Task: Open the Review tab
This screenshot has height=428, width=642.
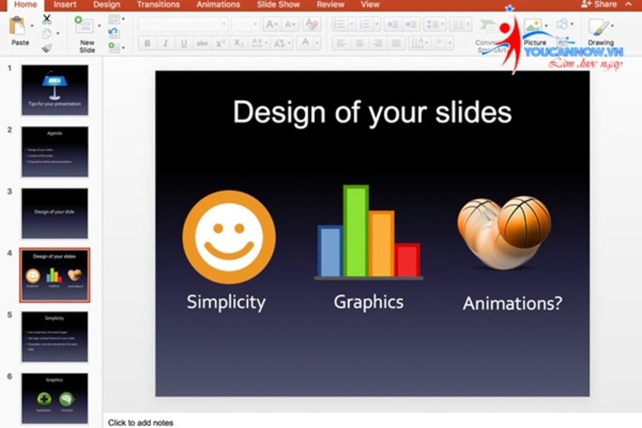Action: coord(330,4)
